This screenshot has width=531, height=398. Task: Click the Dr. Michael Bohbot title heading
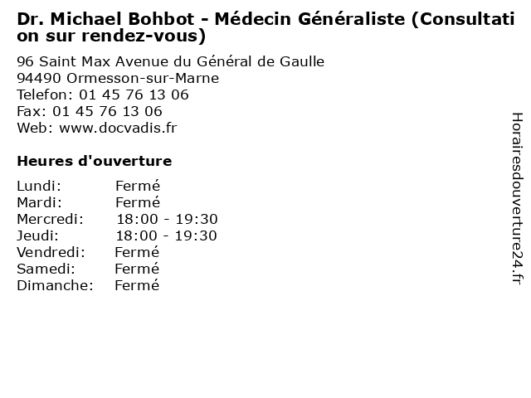(x=265, y=27)
